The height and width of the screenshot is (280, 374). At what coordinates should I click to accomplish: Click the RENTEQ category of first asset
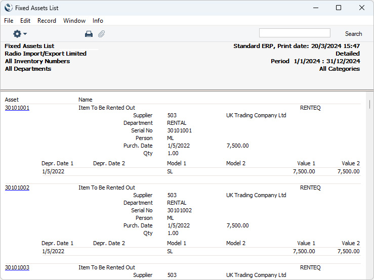[x=310, y=108]
